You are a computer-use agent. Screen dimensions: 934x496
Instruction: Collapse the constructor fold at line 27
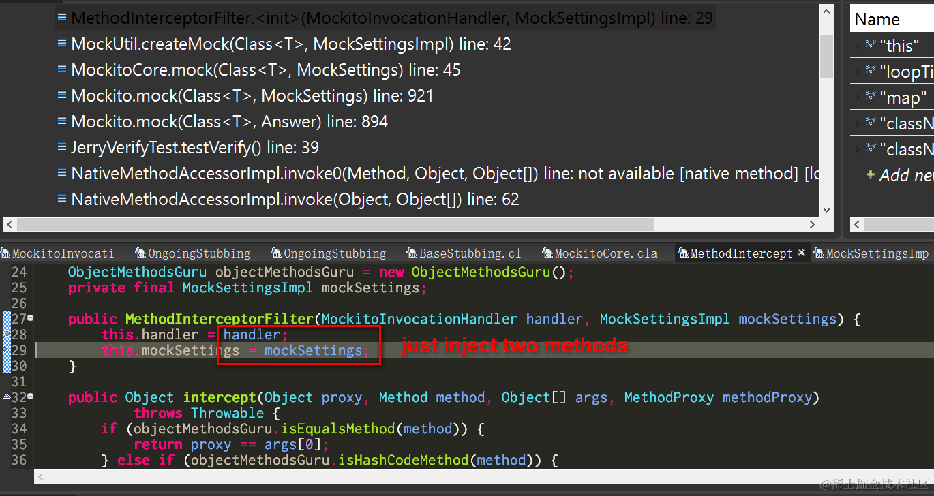pyautogui.click(x=31, y=319)
